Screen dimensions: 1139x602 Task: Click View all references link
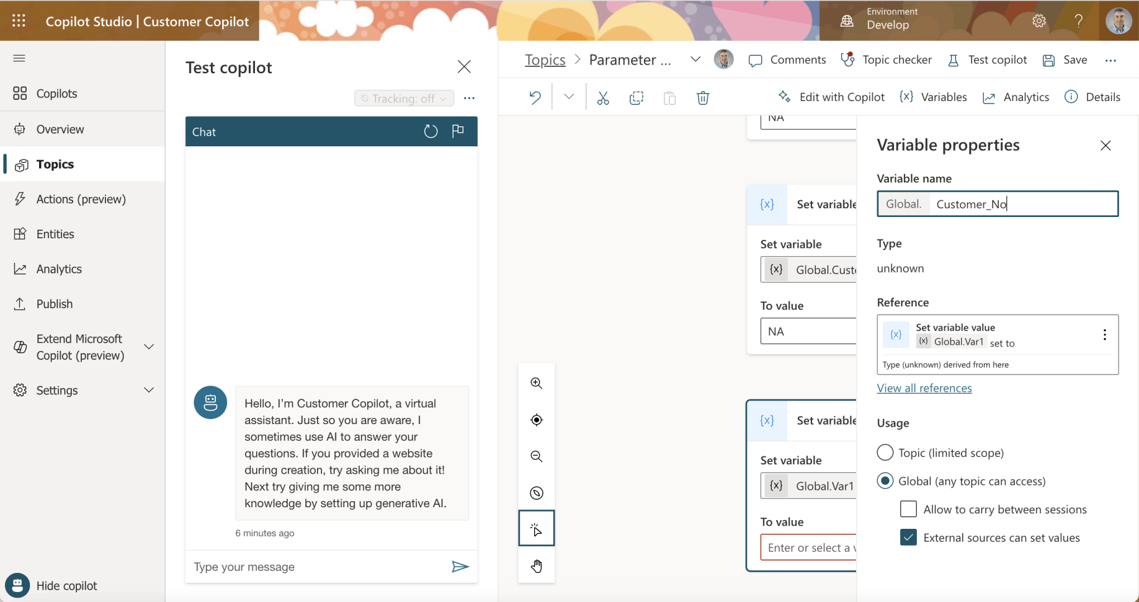click(x=924, y=388)
